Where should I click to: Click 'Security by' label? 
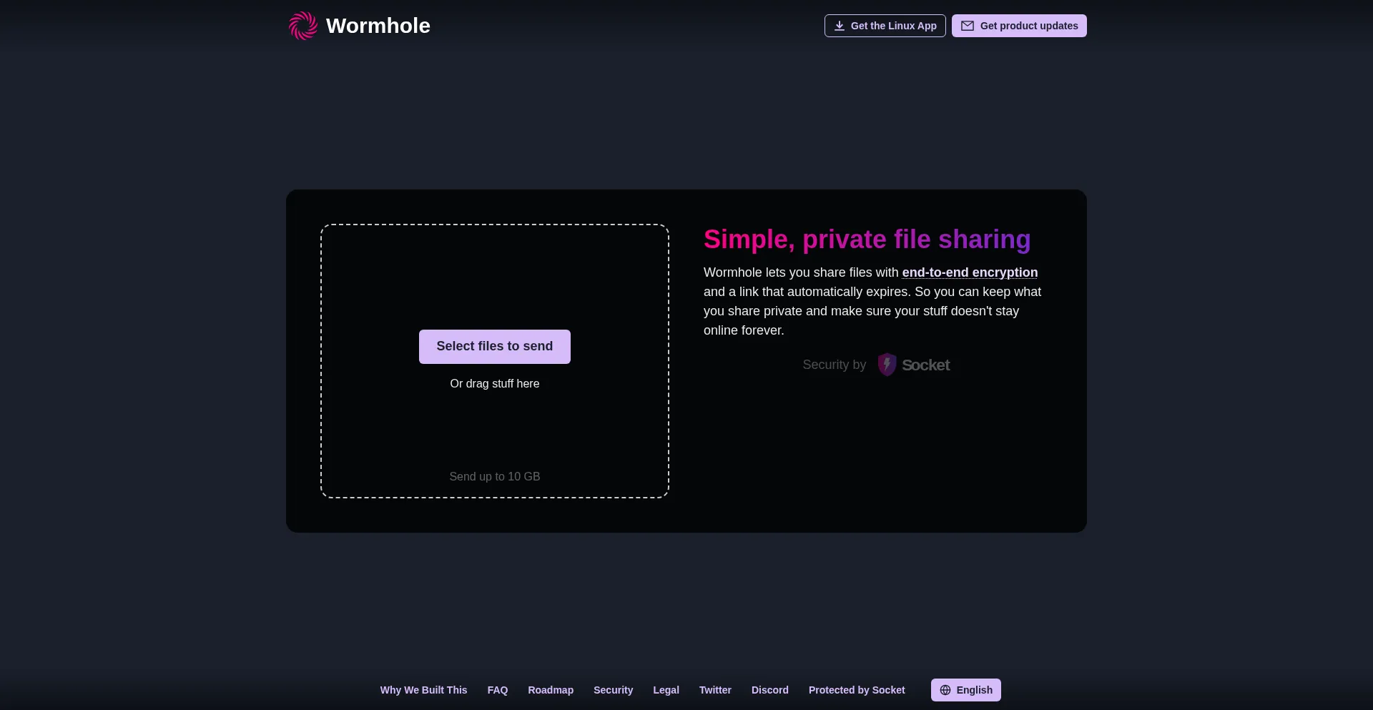point(834,365)
